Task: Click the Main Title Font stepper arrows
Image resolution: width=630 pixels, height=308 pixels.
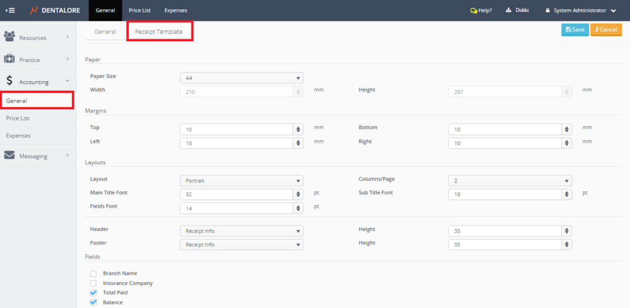Action: [298, 194]
